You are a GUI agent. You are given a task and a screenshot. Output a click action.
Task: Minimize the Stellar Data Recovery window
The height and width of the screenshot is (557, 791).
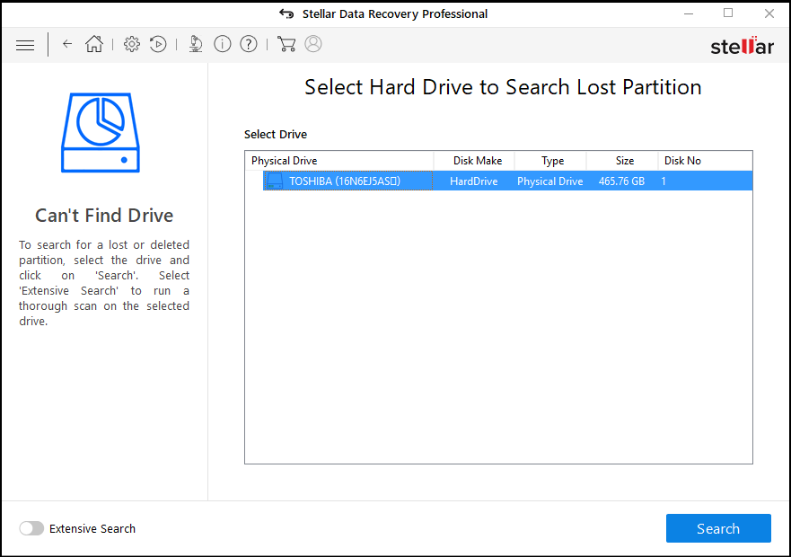coord(689,13)
